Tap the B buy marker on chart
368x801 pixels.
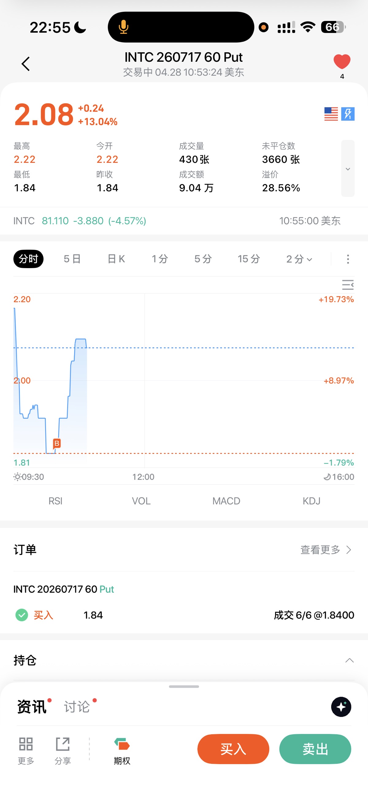click(x=56, y=443)
